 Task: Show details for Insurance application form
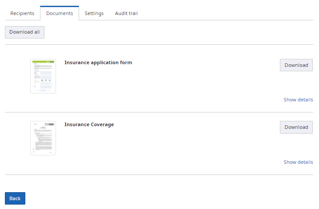(x=298, y=100)
